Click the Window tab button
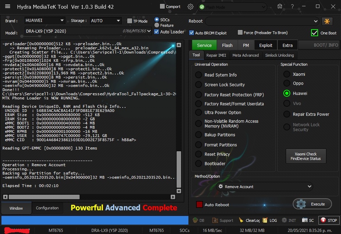Screen dimensions: 341x234 (16, 208)
